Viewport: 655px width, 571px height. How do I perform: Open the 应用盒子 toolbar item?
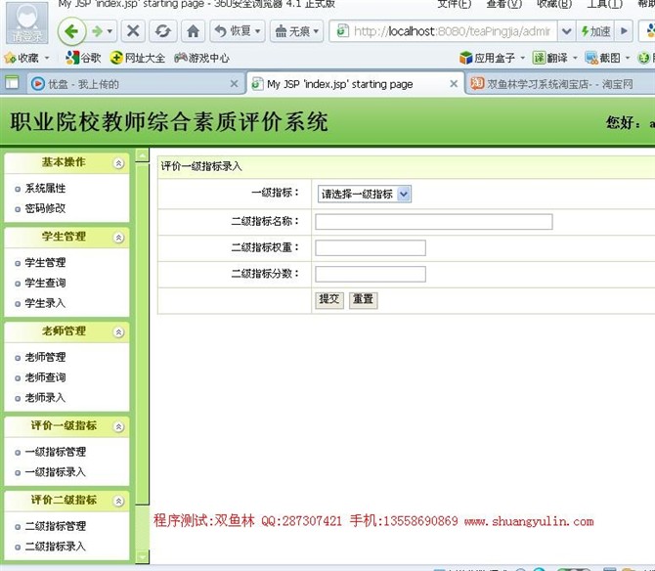(492, 58)
